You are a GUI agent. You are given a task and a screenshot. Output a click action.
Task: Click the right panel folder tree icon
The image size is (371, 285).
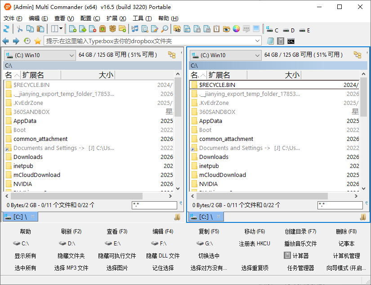pyautogui.click(x=358, y=55)
